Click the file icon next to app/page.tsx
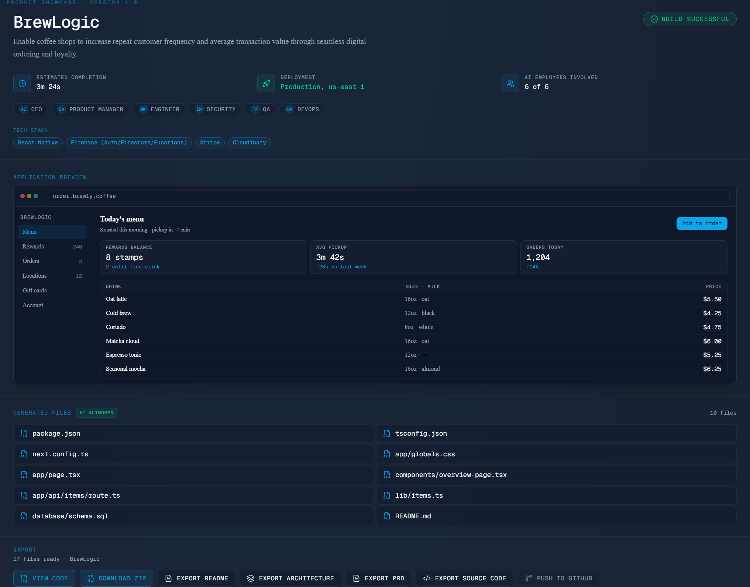 click(x=24, y=475)
